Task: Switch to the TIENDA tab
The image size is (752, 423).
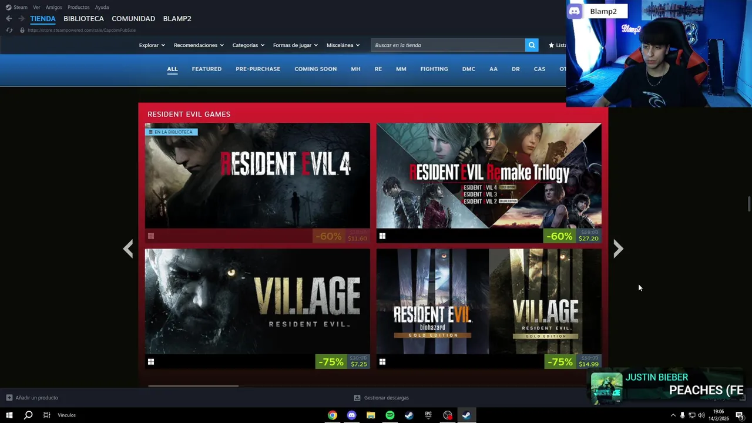Action: coord(43,19)
